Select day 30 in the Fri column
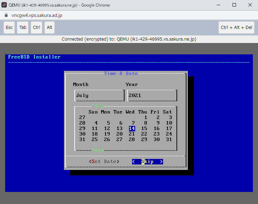Image resolution: width=258 pixels, height=204 pixels. click(157, 140)
